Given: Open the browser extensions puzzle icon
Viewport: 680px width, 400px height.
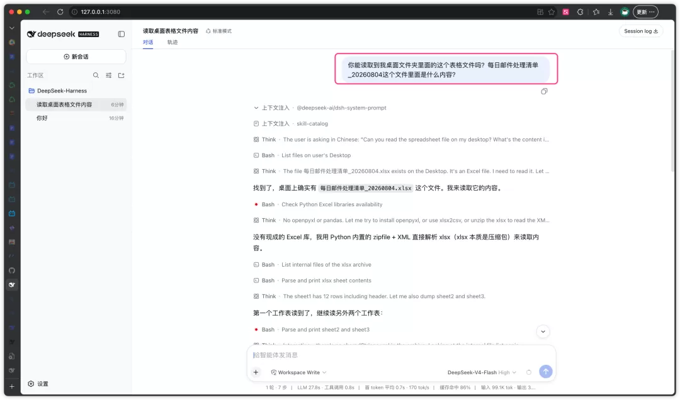Looking at the screenshot, I should [x=581, y=12].
